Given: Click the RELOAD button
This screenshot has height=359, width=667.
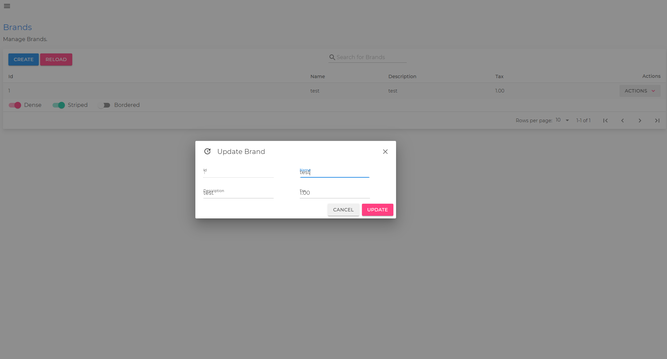Looking at the screenshot, I should coord(56,59).
